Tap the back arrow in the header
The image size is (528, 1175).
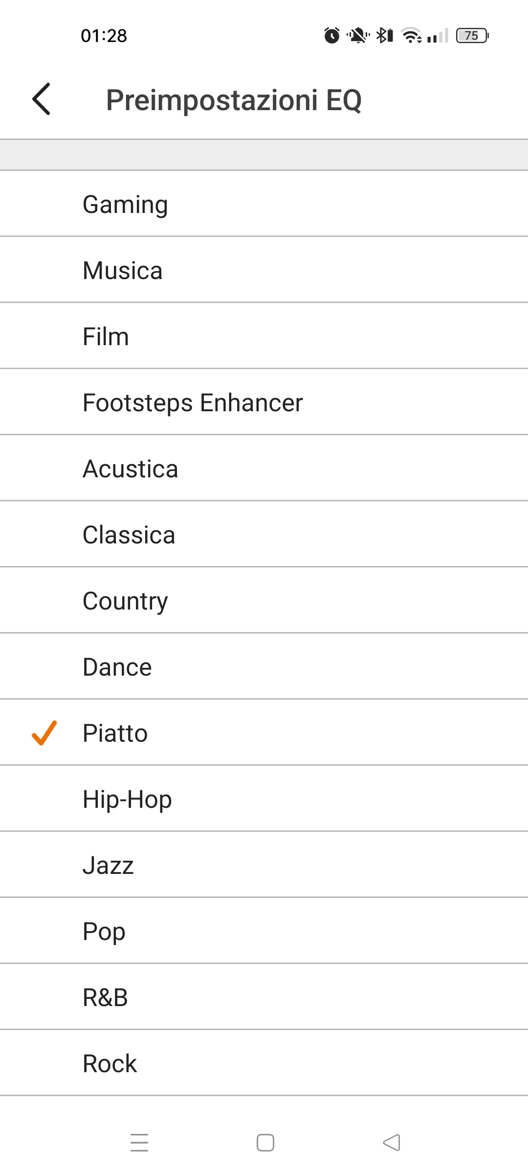[42, 99]
